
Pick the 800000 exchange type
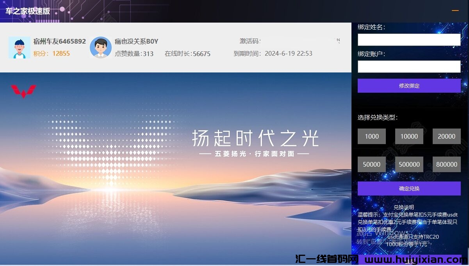(x=446, y=164)
